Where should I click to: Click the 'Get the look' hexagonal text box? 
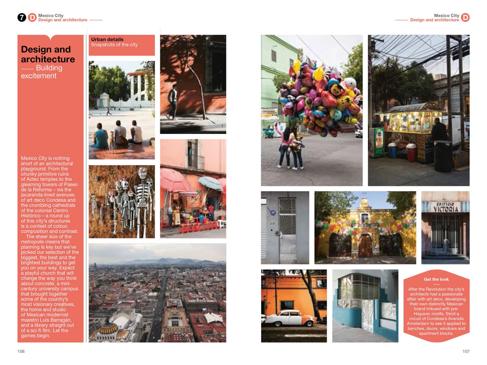pos(436,306)
